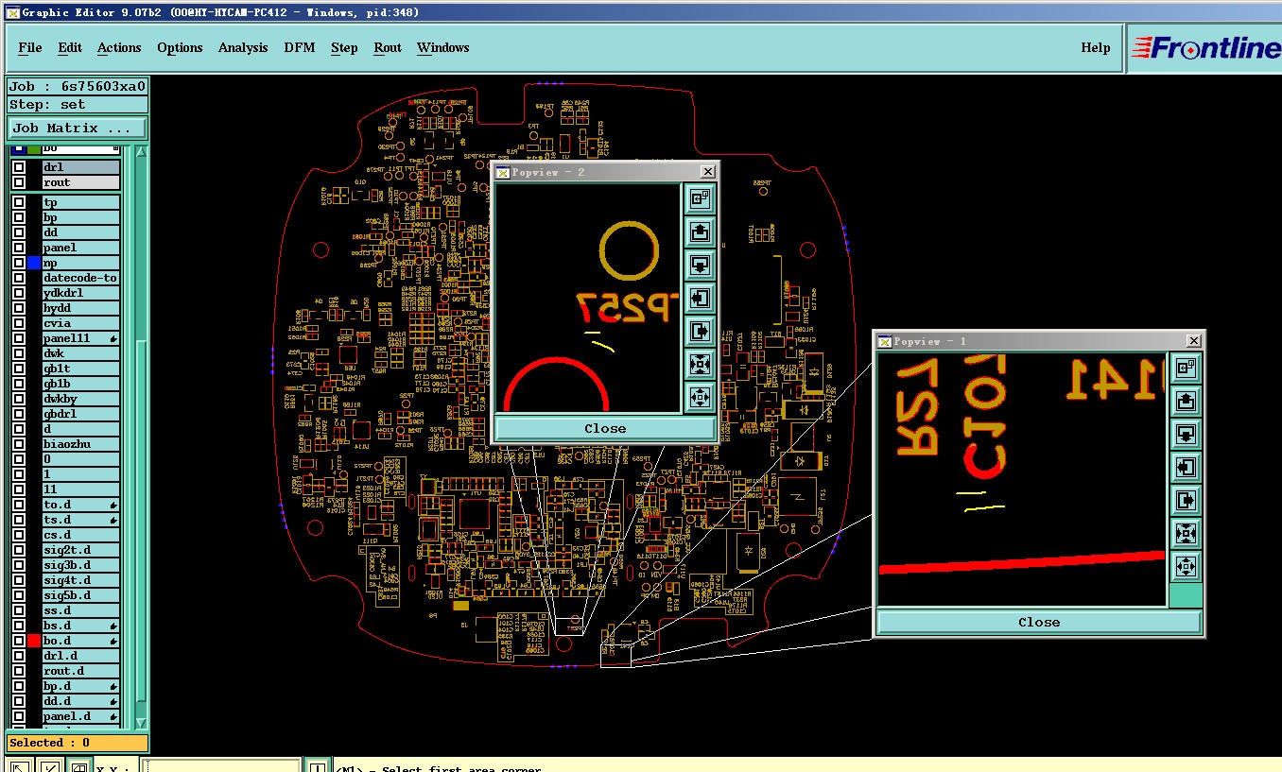
Task: Tick the checkbox beside panel layer
Action: [19, 248]
